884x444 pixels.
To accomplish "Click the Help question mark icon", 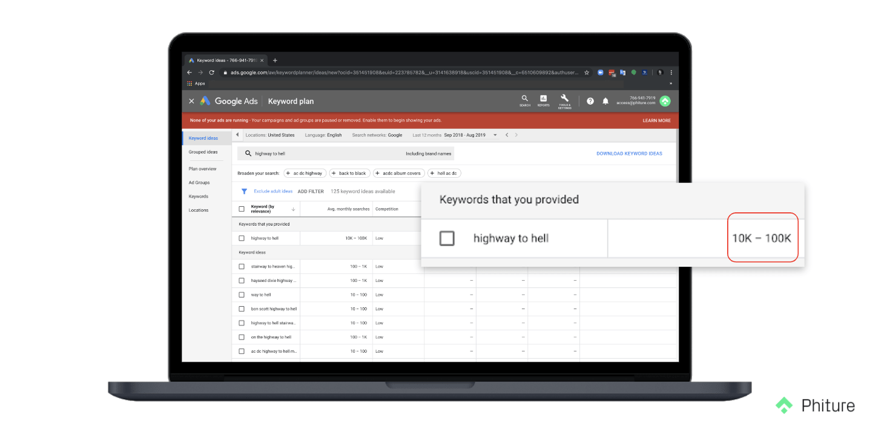I will point(590,101).
